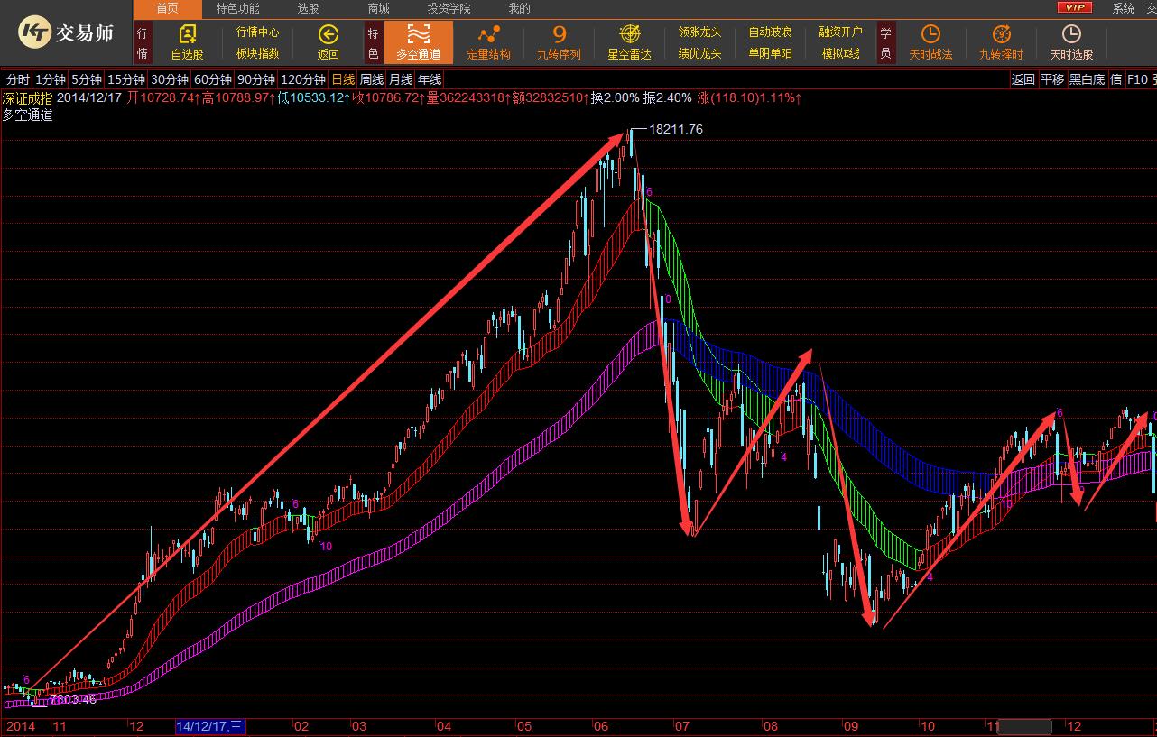Screen dimensions: 1157x737
Task: Open the 商城 tab
Action: click(378, 8)
